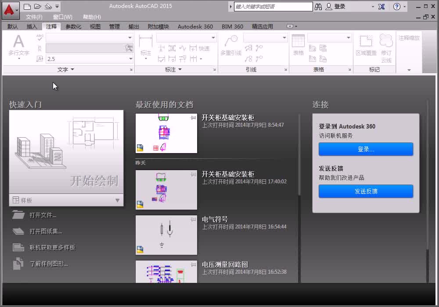Click the Open file icon in quick access toolbar
The image size is (439, 307).
(x=37, y=7)
